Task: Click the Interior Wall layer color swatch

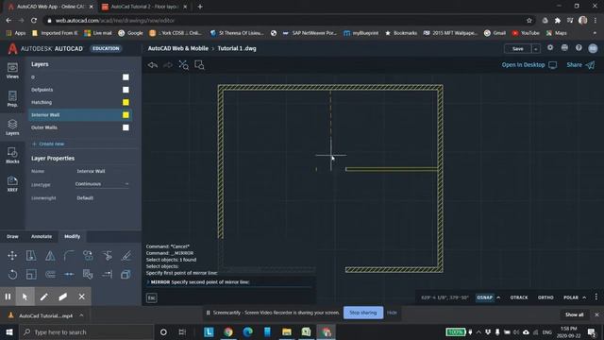Action: 126,115
